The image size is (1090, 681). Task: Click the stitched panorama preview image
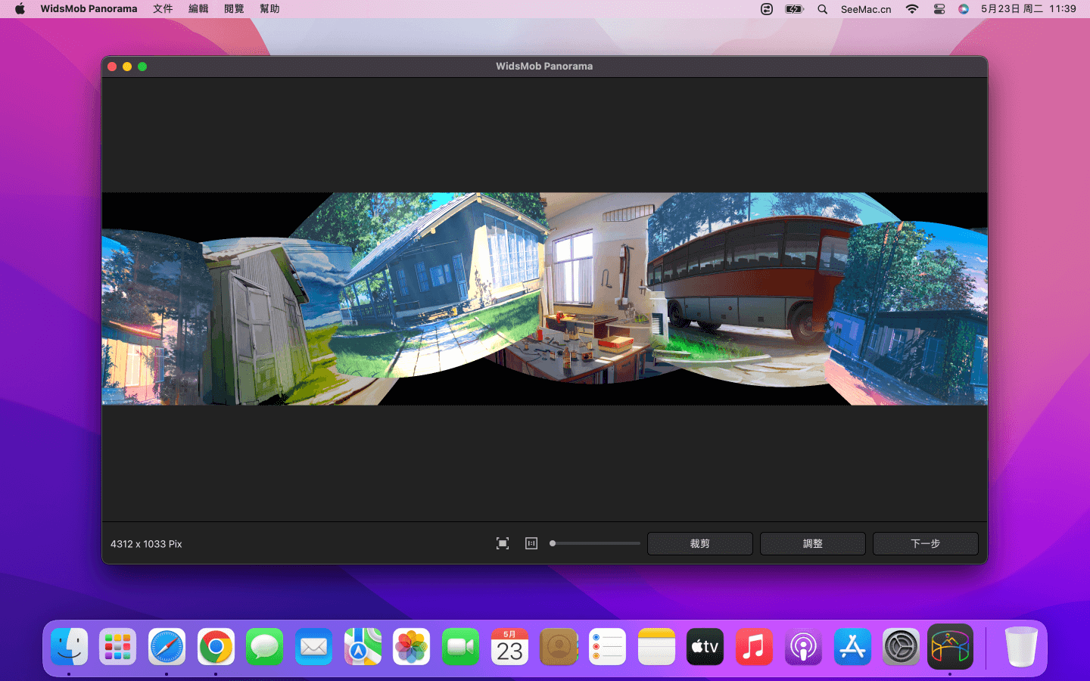click(x=544, y=299)
